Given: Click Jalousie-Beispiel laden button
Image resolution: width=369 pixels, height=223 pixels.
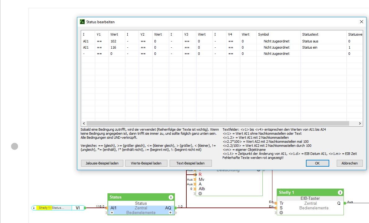Looking at the screenshot, I should pyautogui.click(x=102, y=163).
